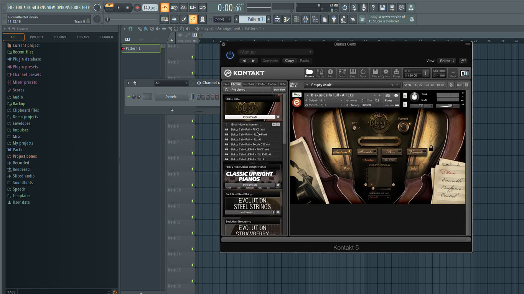Open Kontakt Master editor icon
This screenshot has height=294, width=524.
point(320,73)
